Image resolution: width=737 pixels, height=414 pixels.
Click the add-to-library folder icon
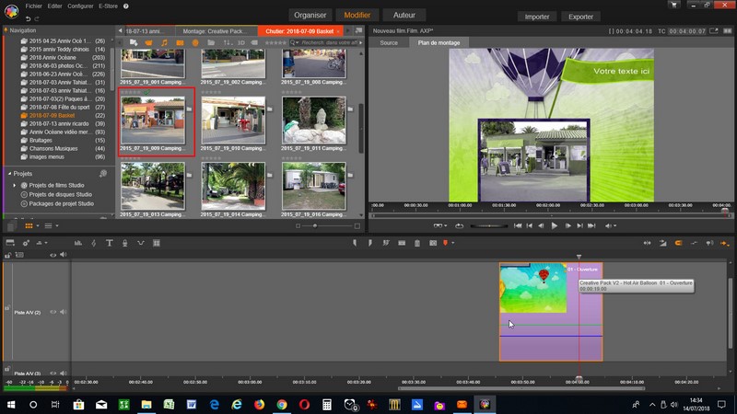tap(134, 42)
